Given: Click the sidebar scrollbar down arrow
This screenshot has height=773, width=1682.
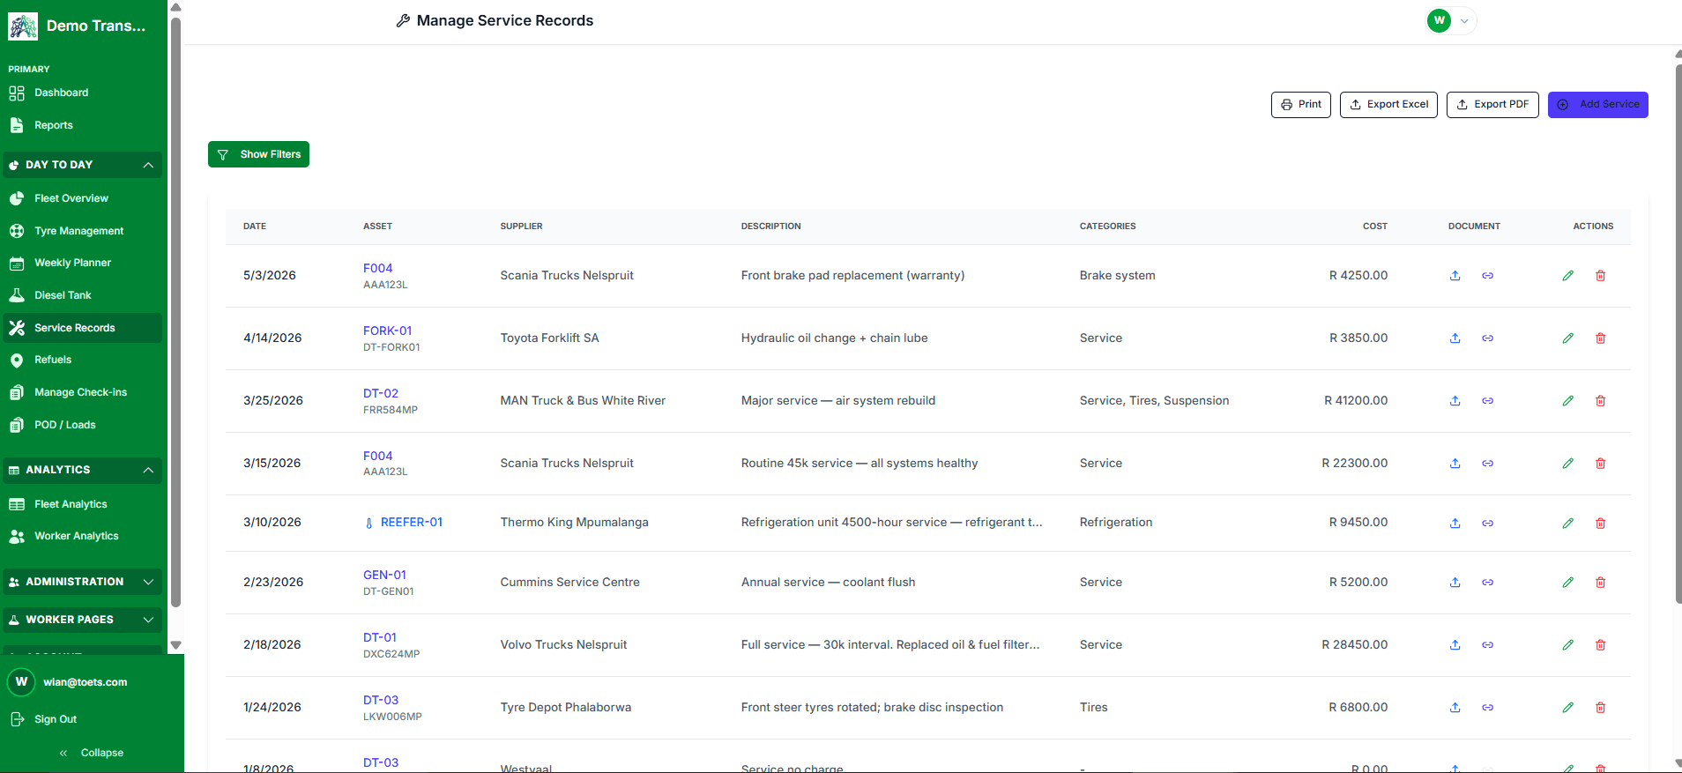Looking at the screenshot, I should (x=175, y=645).
